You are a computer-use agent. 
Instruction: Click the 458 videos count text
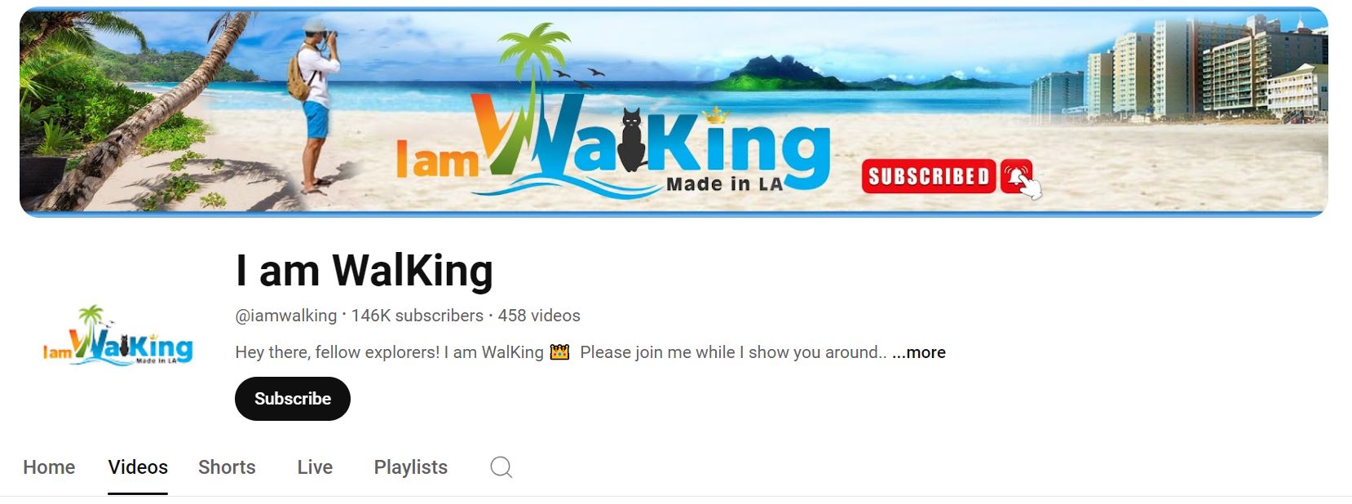coord(539,316)
